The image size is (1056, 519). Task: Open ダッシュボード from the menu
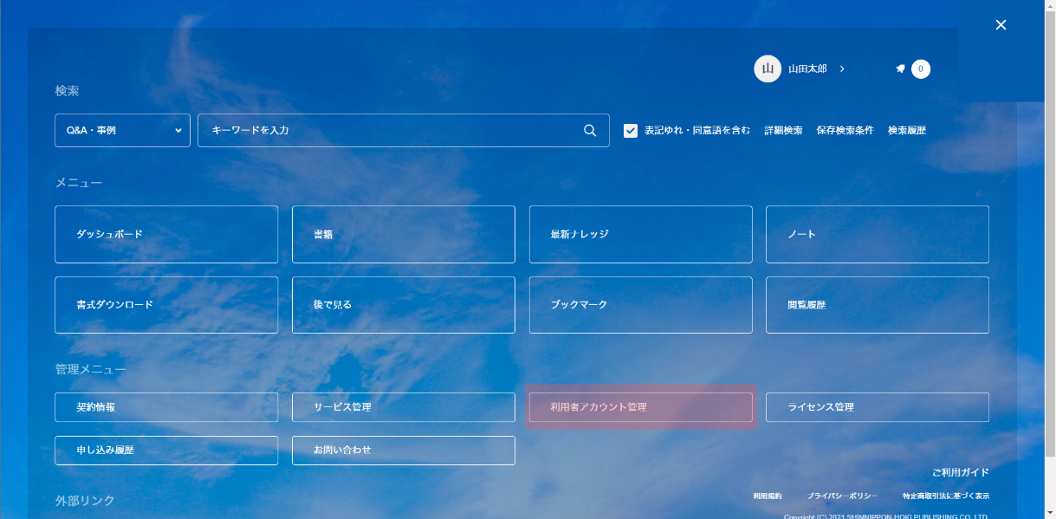pos(166,234)
